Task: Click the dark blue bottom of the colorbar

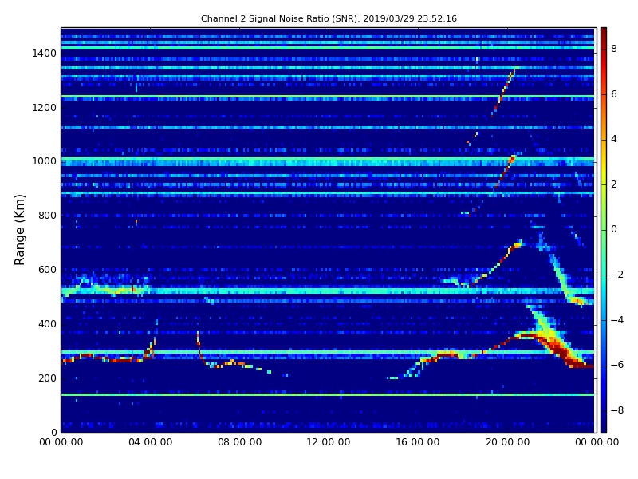Action: (x=604, y=427)
